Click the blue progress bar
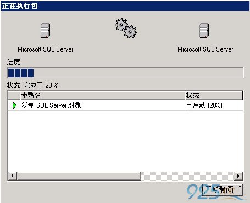Image resolution: width=250 pixels, height=203 pixels. click(125, 73)
